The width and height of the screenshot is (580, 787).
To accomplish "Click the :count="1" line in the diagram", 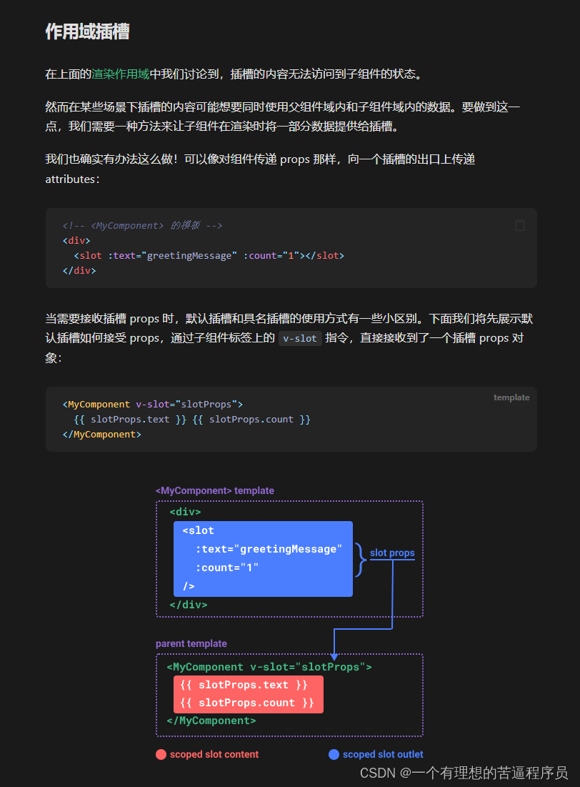I will pyautogui.click(x=226, y=568).
